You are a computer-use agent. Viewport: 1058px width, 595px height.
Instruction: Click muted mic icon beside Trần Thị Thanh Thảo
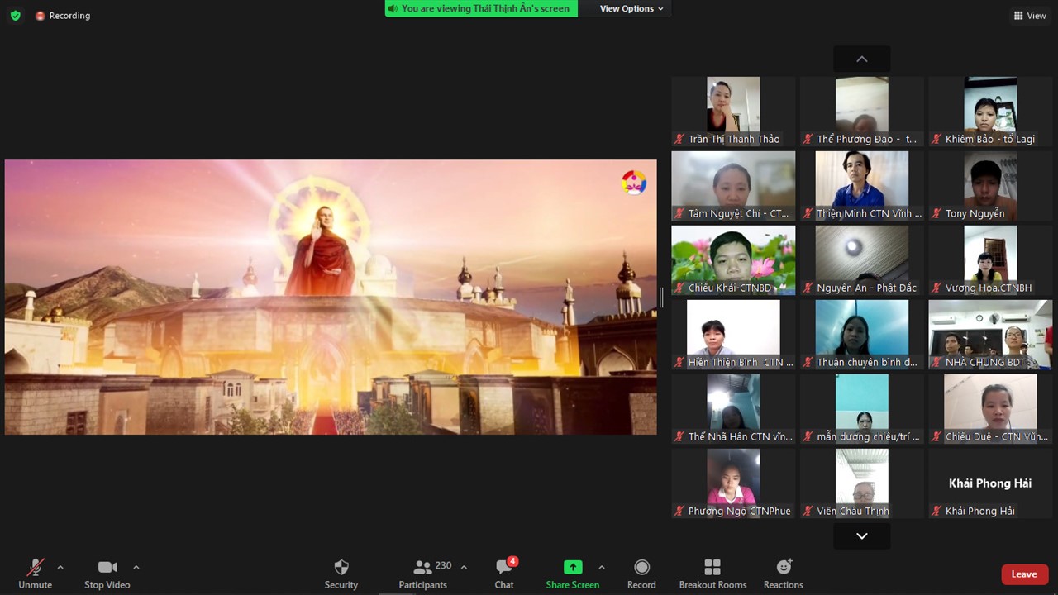click(x=679, y=139)
